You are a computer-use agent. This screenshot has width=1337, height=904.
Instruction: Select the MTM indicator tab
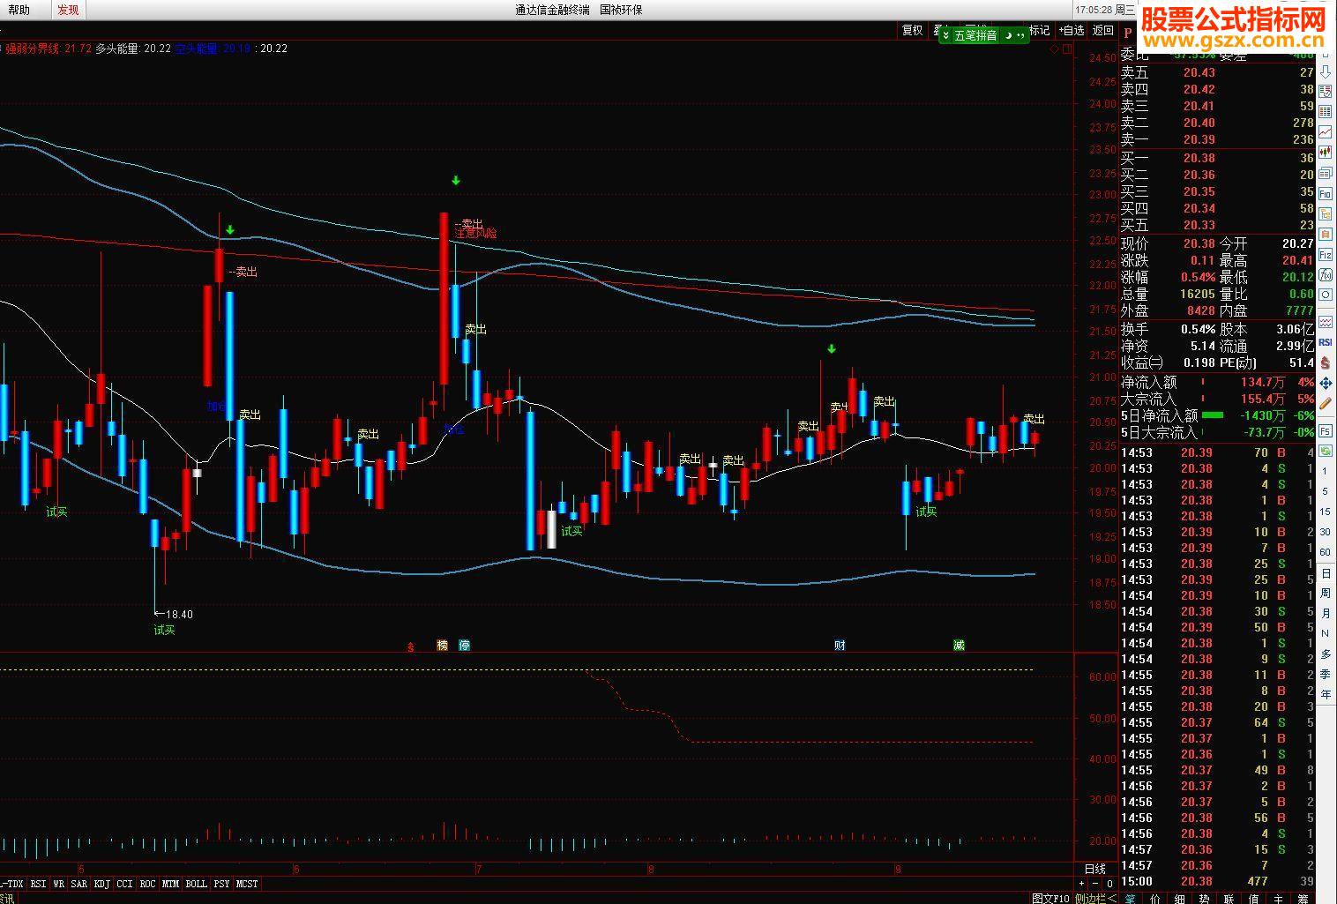pos(170,884)
